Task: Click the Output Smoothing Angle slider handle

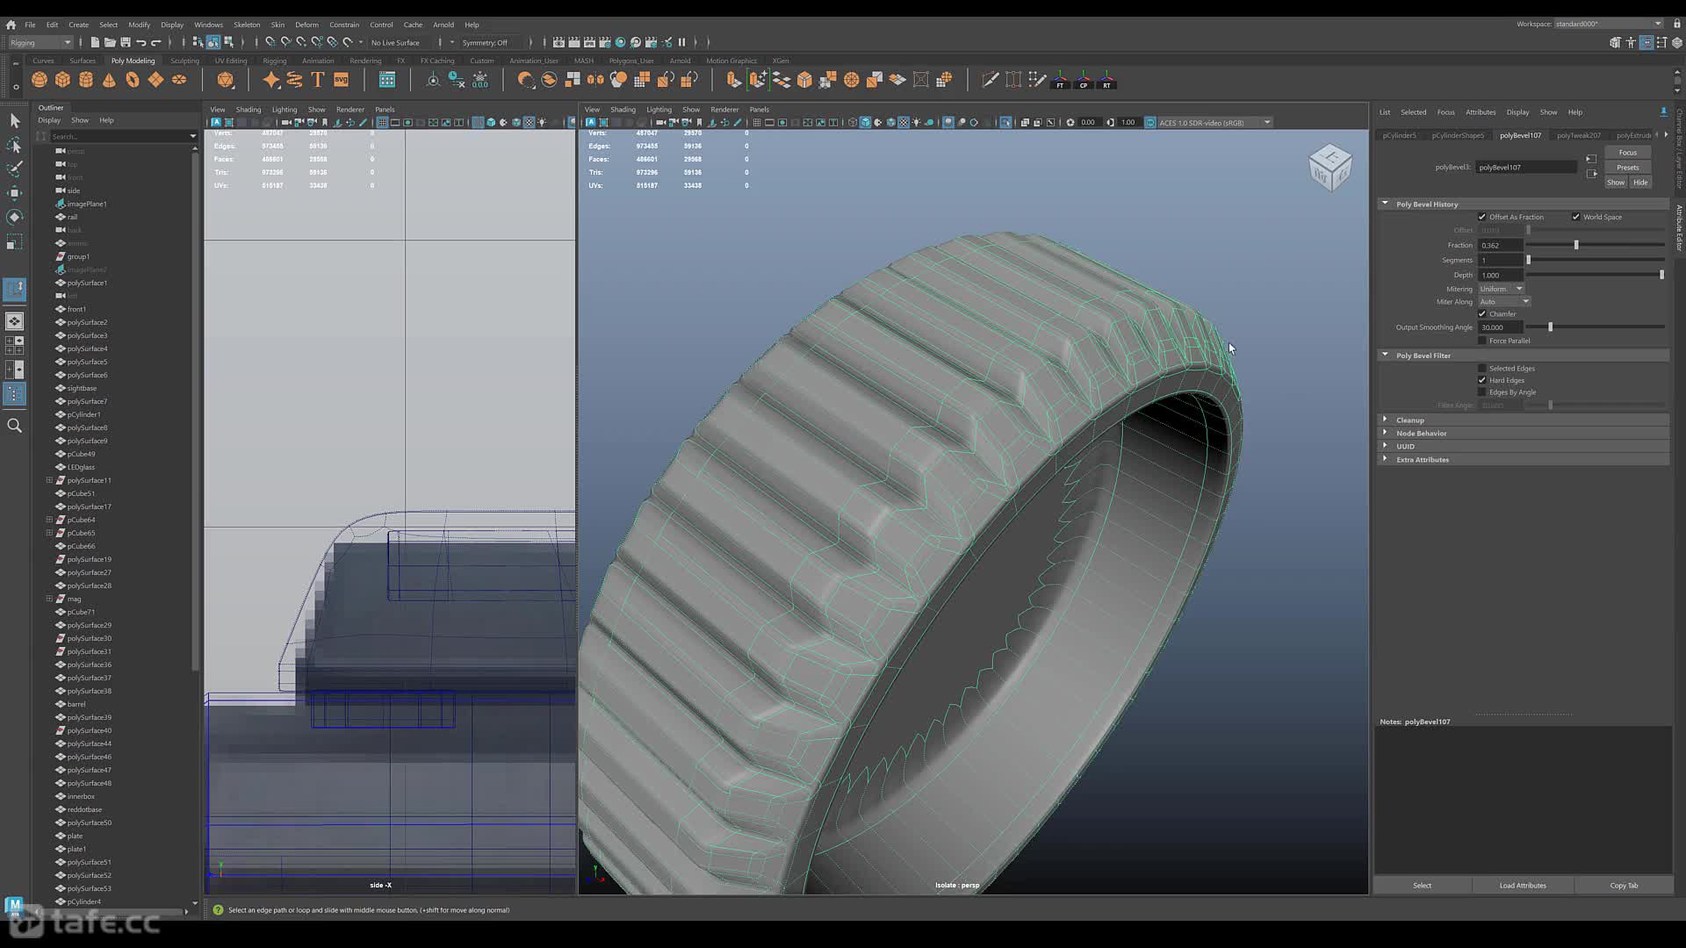Action: tap(1550, 327)
